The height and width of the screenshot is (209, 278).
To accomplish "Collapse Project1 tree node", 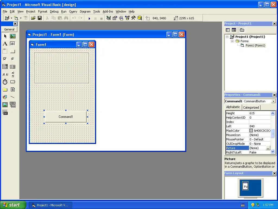I will coord(227,37).
